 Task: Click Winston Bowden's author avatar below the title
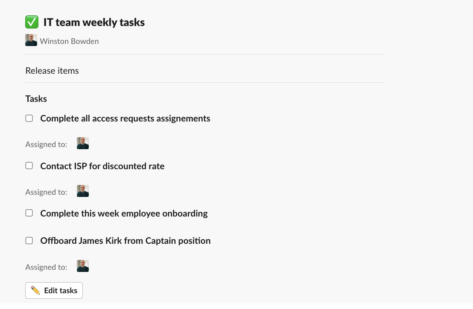click(31, 40)
